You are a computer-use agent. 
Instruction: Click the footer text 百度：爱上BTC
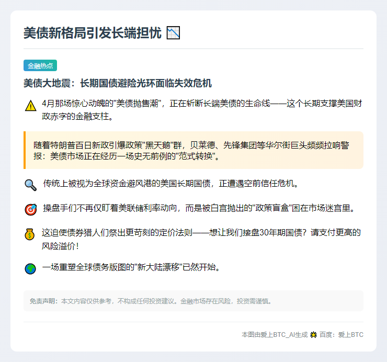click(x=342, y=335)
